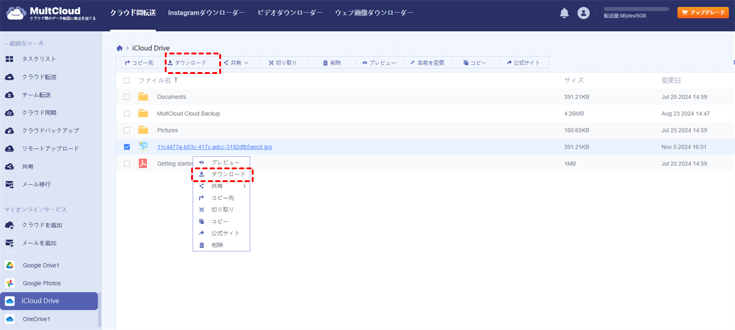
Task: Click 公式サイト in the toolbar
Action: pyautogui.click(x=523, y=62)
